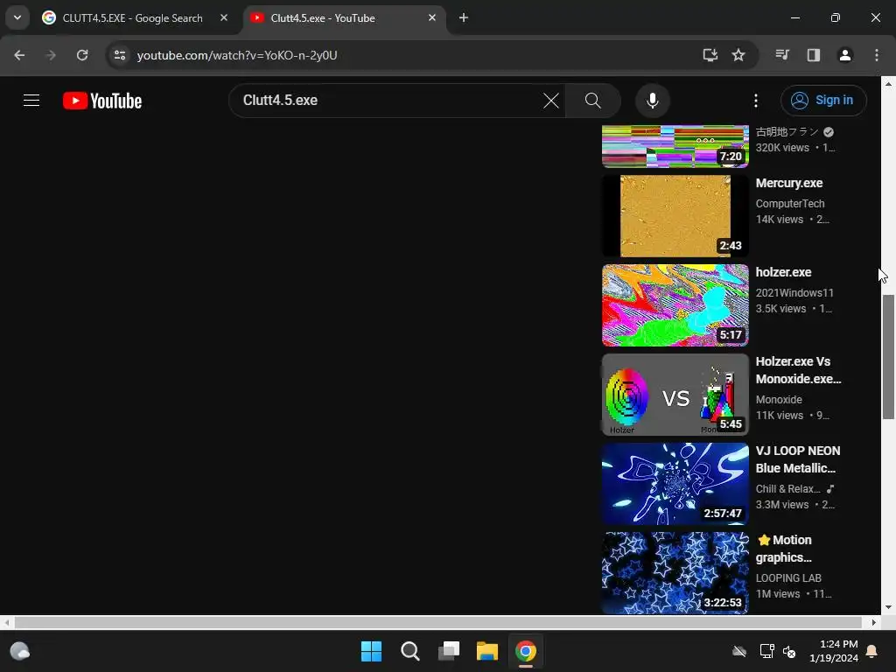The image size is (896, 672).
Task: Click the horizontal scrollbar right arrow
Action: (x=874, y=622)
